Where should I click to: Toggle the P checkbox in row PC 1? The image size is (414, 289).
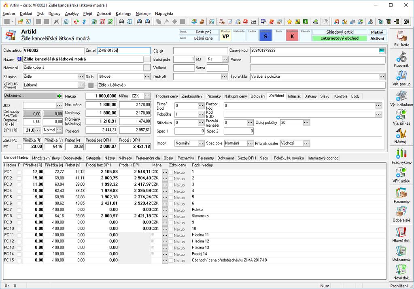click(x=19, y=172)
